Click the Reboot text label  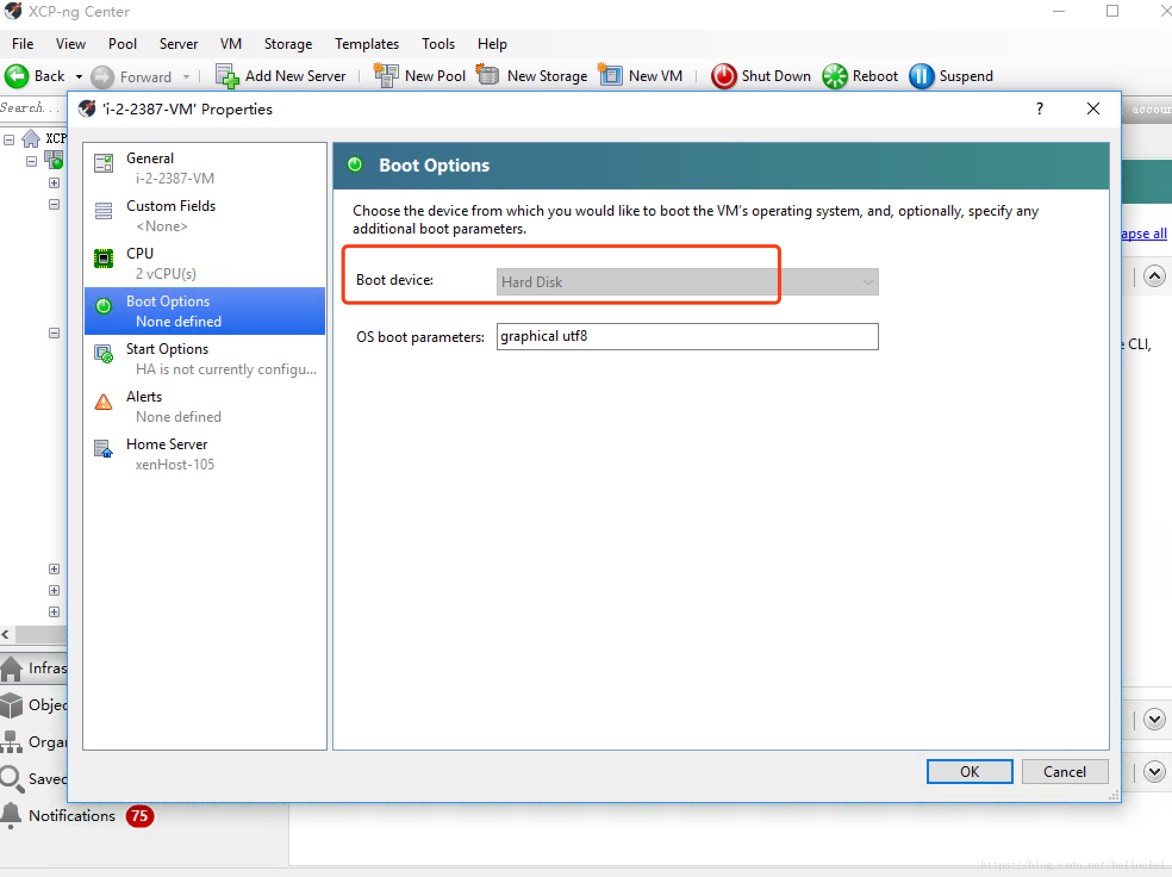tap(875, 76)
